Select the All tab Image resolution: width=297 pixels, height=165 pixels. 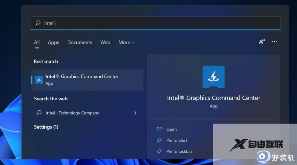37,42
